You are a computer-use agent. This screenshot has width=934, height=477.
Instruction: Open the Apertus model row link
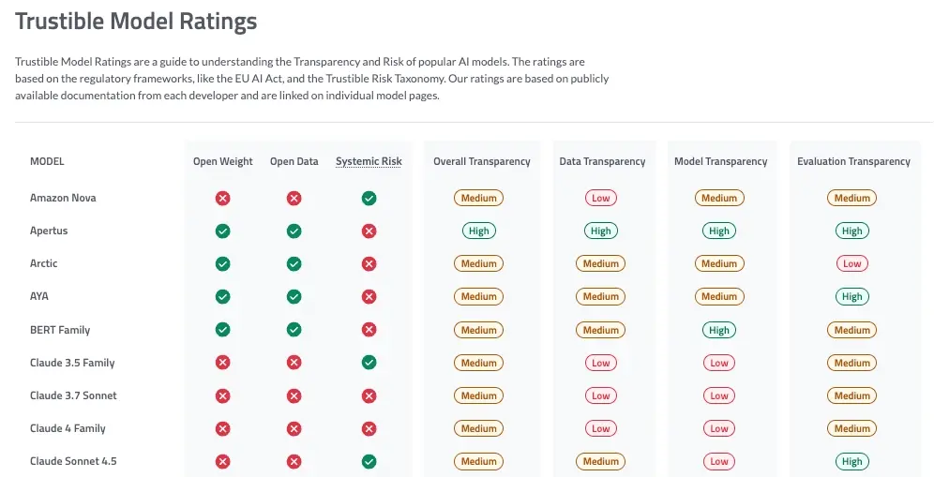[x=49, y=231]
